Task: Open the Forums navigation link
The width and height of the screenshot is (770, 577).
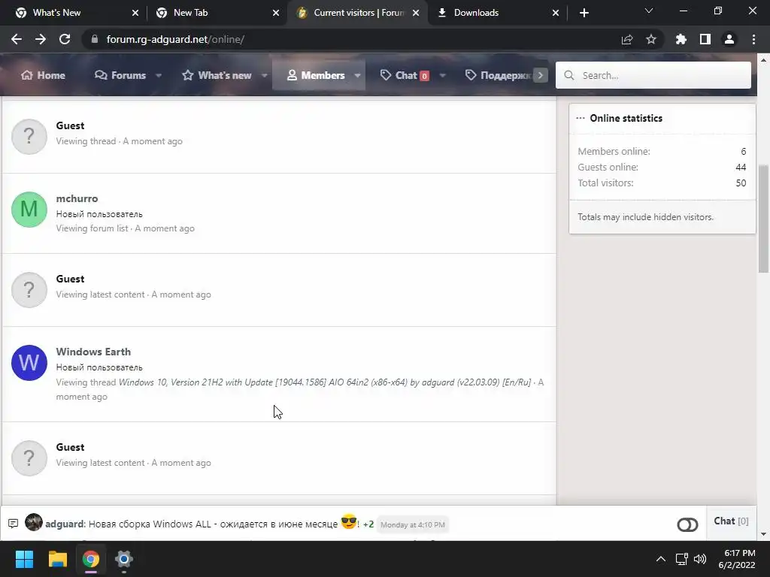Action: (120, 75)
